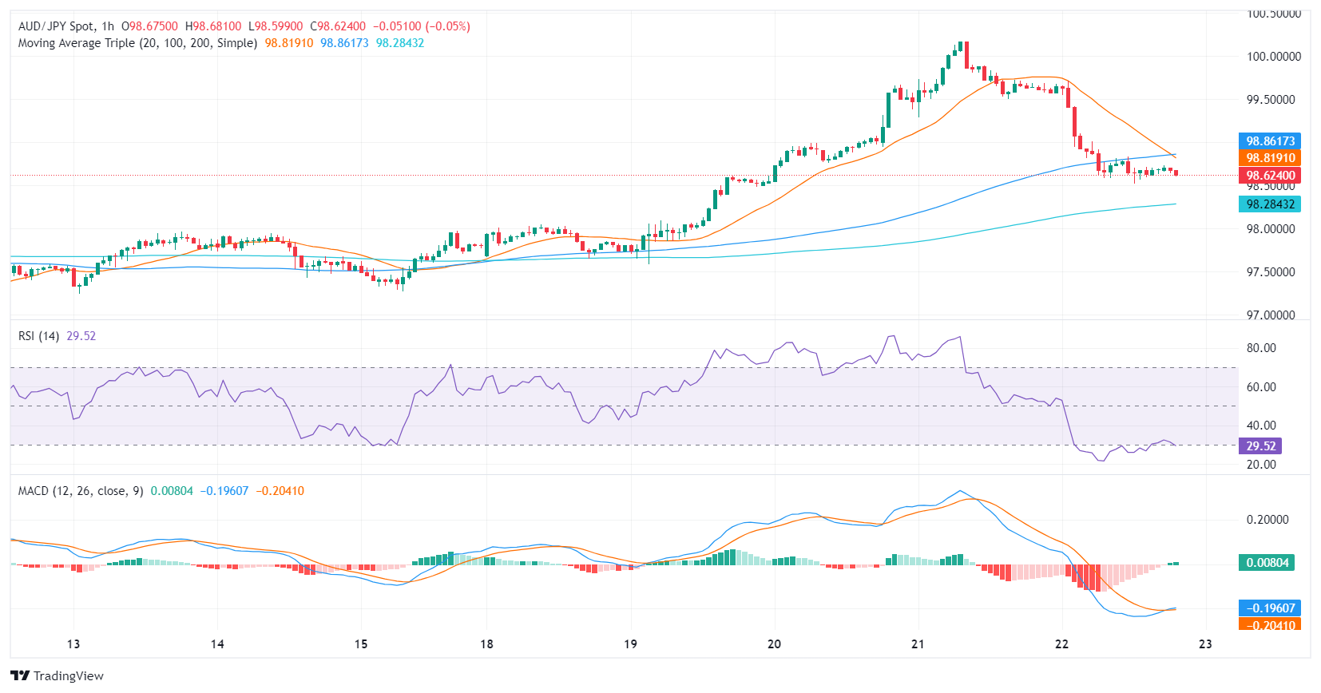Click the red 98.62400 current price tag

coord(1269,176)
